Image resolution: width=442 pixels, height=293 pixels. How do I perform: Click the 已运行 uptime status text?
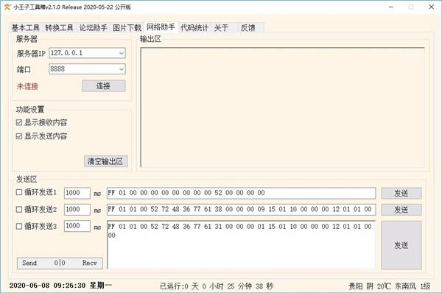pyautogui.click(x=217, y=286)
